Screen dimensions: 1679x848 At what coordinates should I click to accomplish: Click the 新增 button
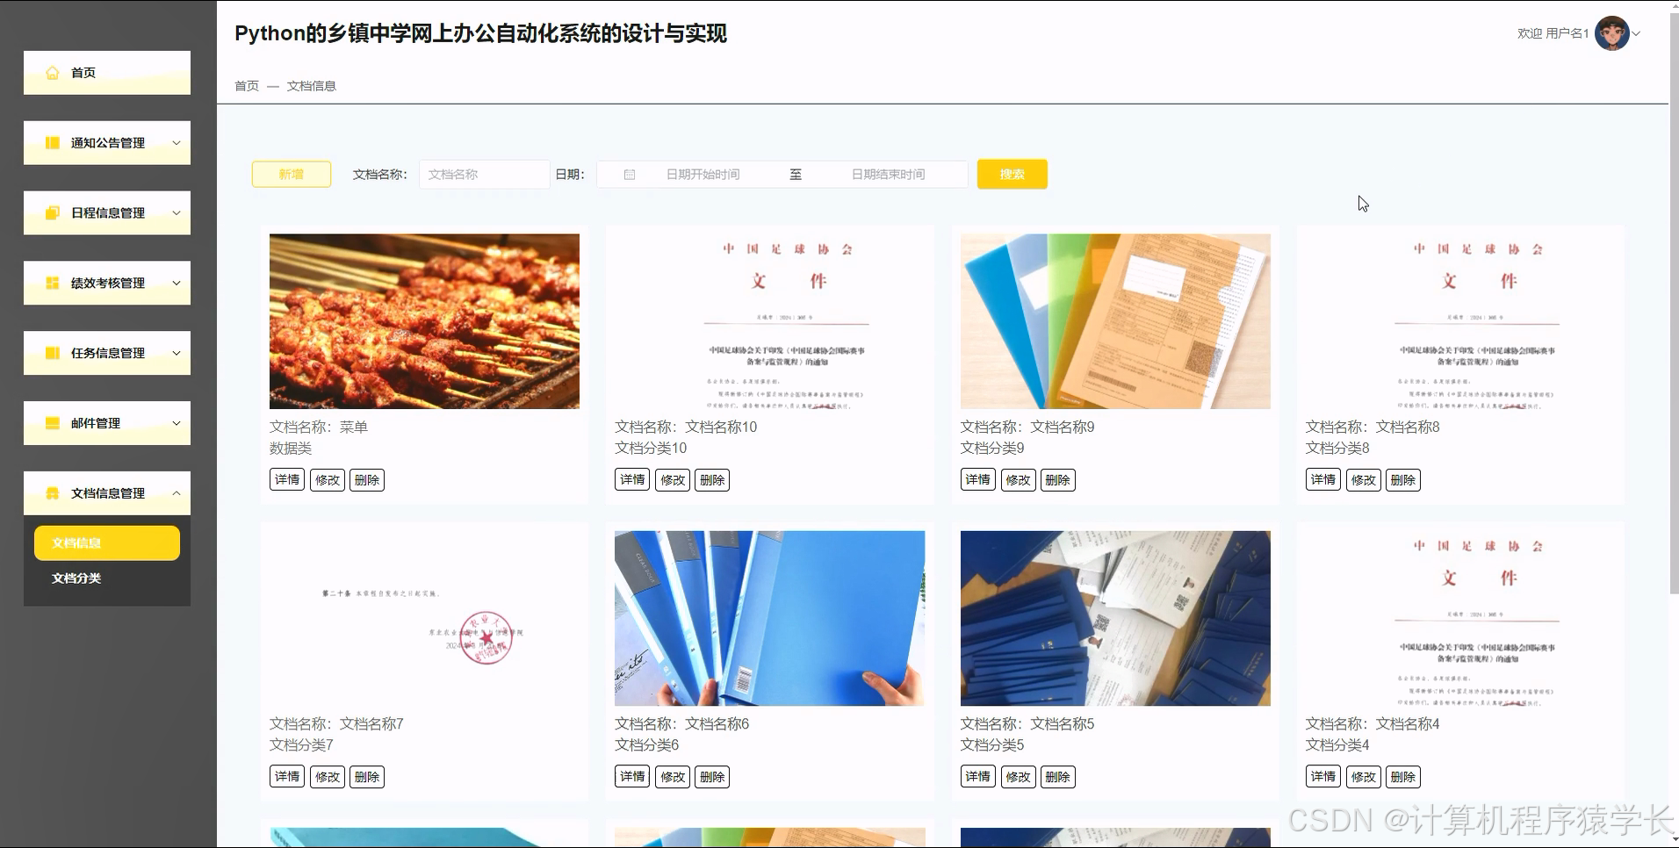pyautogui.click(x=291, y=174)
